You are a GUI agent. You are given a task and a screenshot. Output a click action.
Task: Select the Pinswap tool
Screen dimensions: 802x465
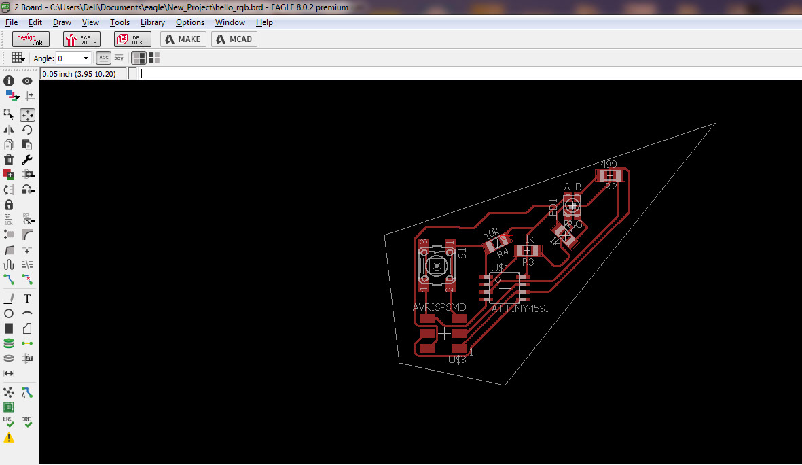(9, 190)
